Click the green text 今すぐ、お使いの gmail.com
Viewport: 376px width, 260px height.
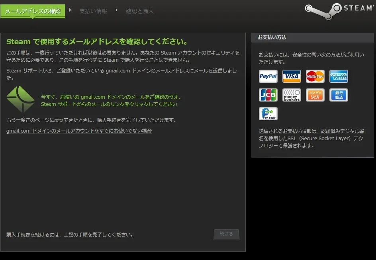(x=111, y=101)
